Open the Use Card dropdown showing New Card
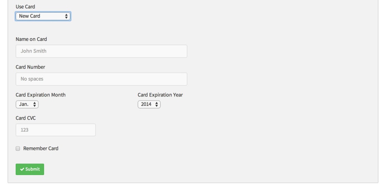This screenshot has width=386, height=186. click(43, 16)
